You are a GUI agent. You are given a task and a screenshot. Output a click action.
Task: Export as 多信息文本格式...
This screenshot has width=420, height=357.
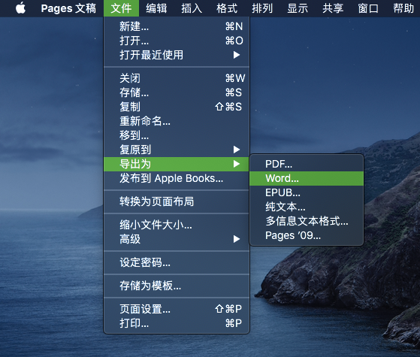307,221
